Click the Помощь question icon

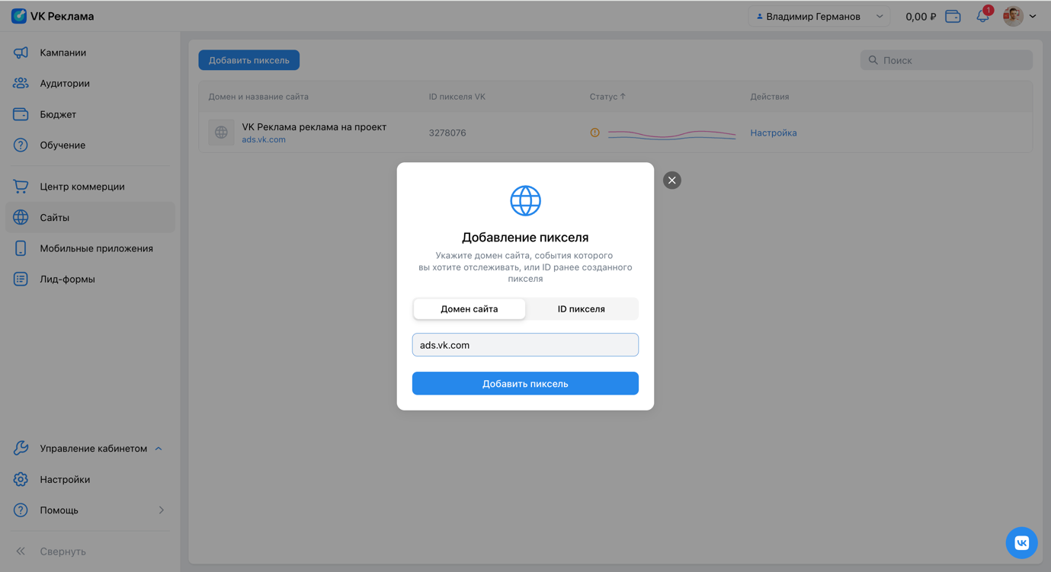pos(21,510)
